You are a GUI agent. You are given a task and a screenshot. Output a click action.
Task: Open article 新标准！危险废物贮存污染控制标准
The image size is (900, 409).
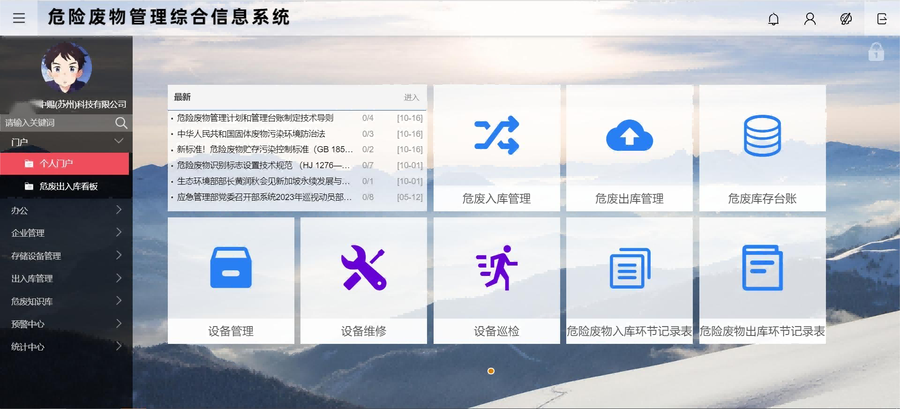pyautogui.click(x=265, y=149)
